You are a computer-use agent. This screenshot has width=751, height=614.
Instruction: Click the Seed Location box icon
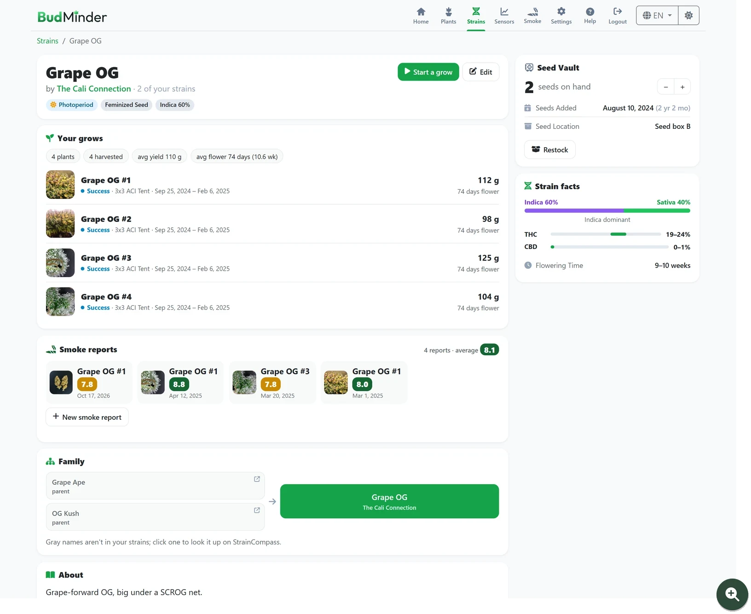coord(528,126)
